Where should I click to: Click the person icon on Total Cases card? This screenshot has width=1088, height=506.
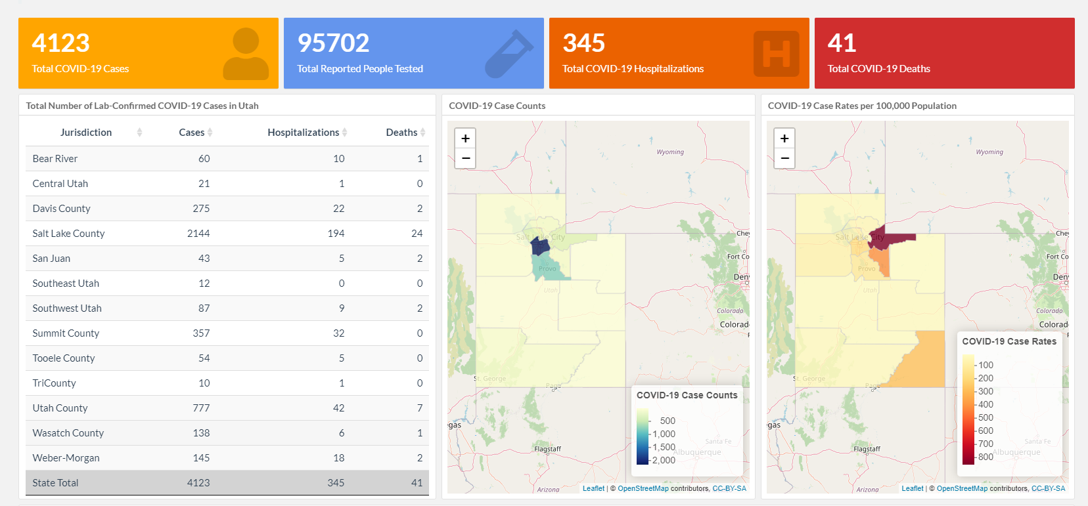[246, 54]
